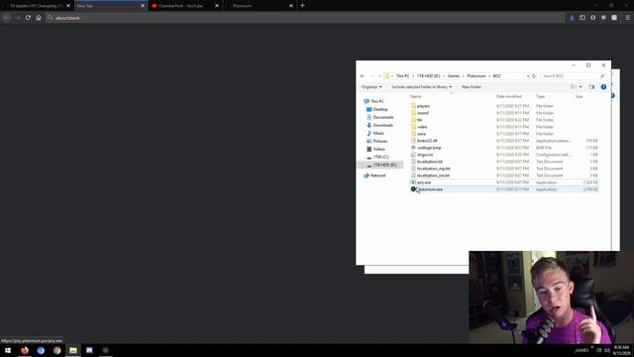
Task: Open Firefox from the taskbar
Action: click(x=25, y=350)
